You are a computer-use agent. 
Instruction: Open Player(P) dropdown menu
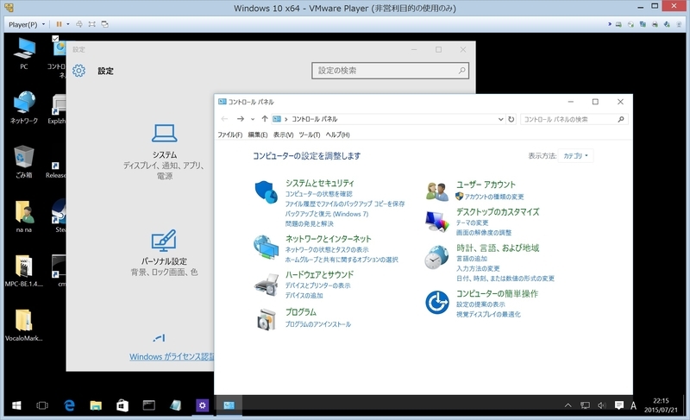(27, 25)
